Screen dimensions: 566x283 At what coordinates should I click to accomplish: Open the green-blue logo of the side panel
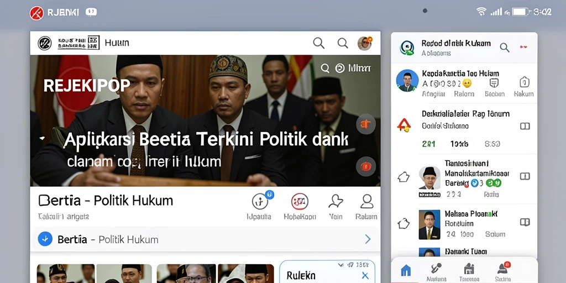click(x=407, y=48)
